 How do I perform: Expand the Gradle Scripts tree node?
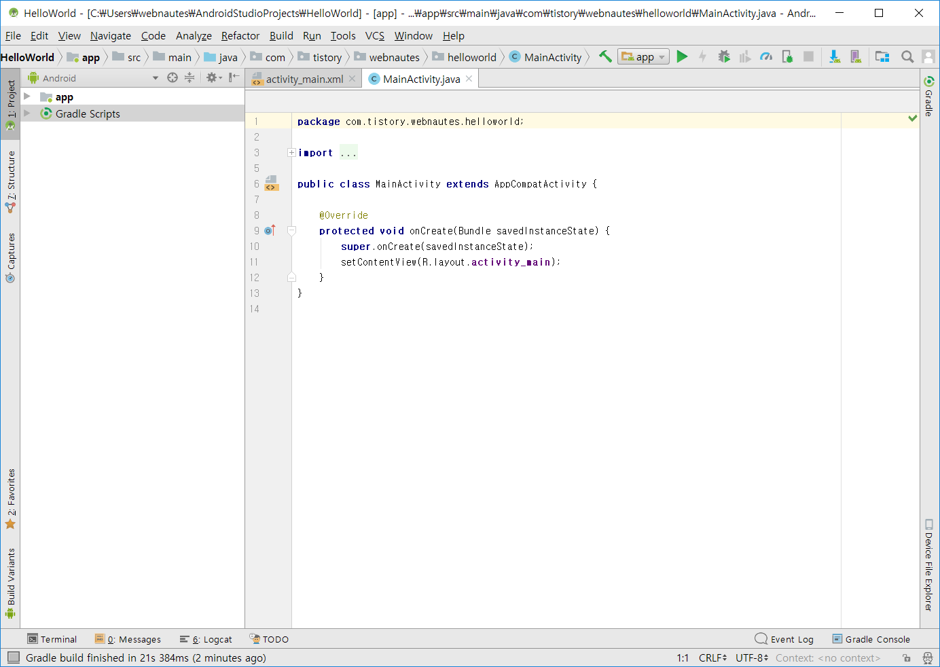click(x=27, y=113)
